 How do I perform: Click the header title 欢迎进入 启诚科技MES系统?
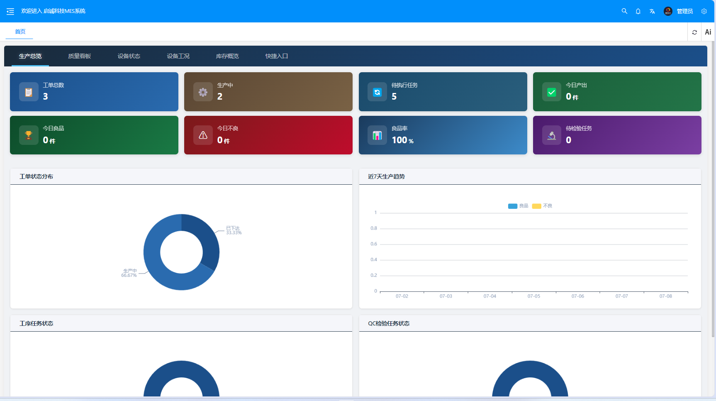53,11
